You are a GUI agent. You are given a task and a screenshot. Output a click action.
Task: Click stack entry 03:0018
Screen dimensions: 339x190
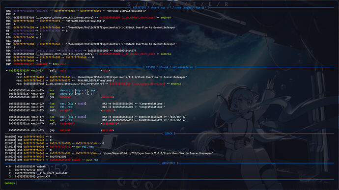49,147
